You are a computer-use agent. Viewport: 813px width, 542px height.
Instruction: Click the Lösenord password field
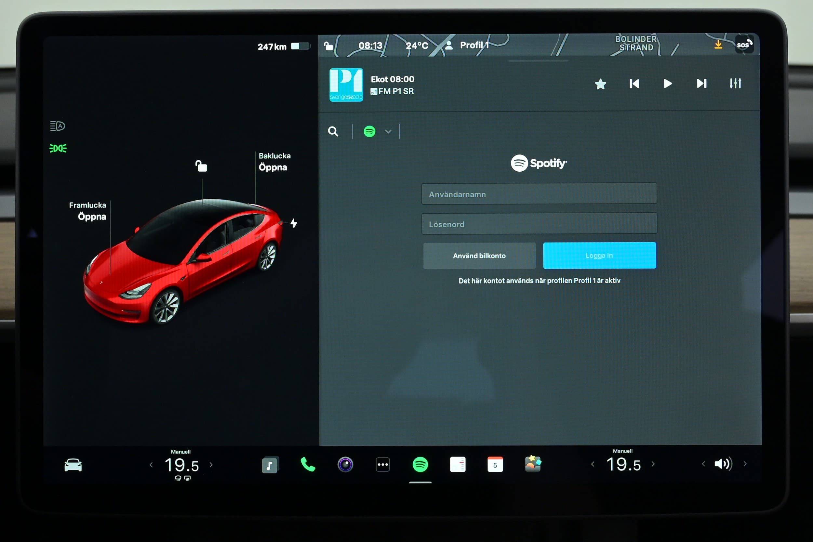coord(539,224)
